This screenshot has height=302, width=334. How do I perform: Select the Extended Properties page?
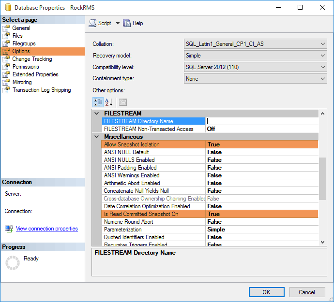(35, 74)
